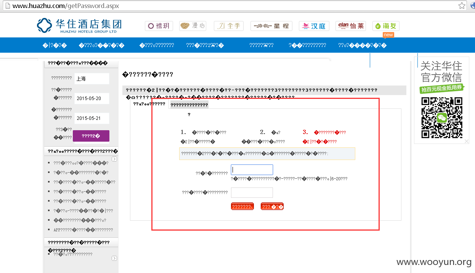Select the 星程 hotel brand icon
Viewport: 475px width, 273px height.
click(271, 26)
